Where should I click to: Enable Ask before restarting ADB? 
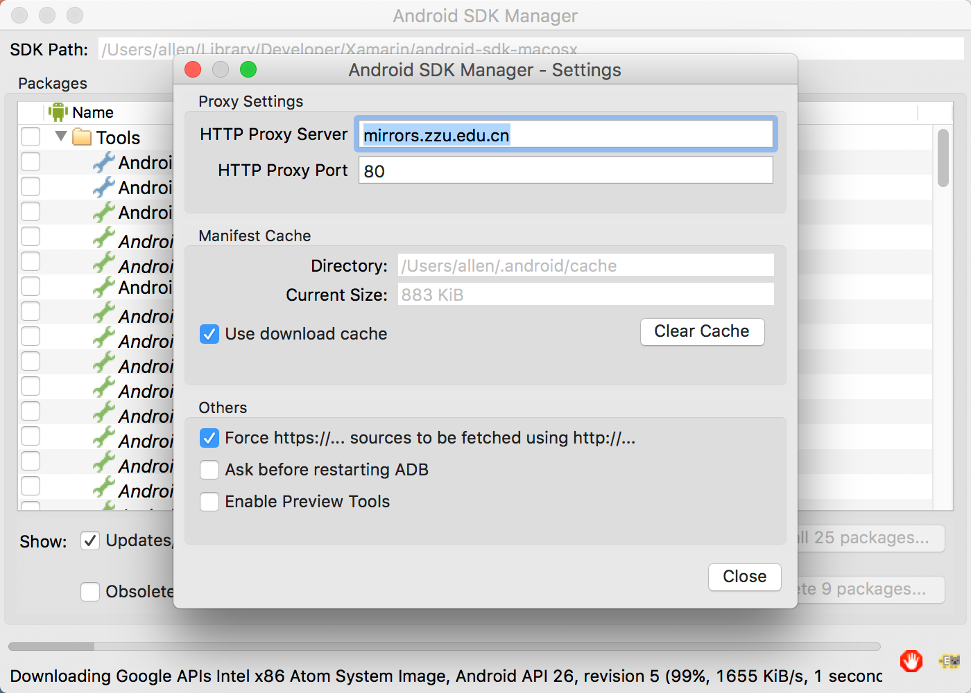209,470
